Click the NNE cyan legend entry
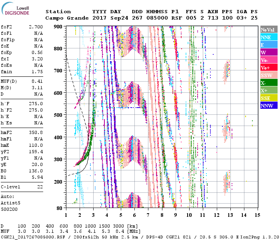Image resolution: width=280 pixels, height=240 pixels. point(268,38)
